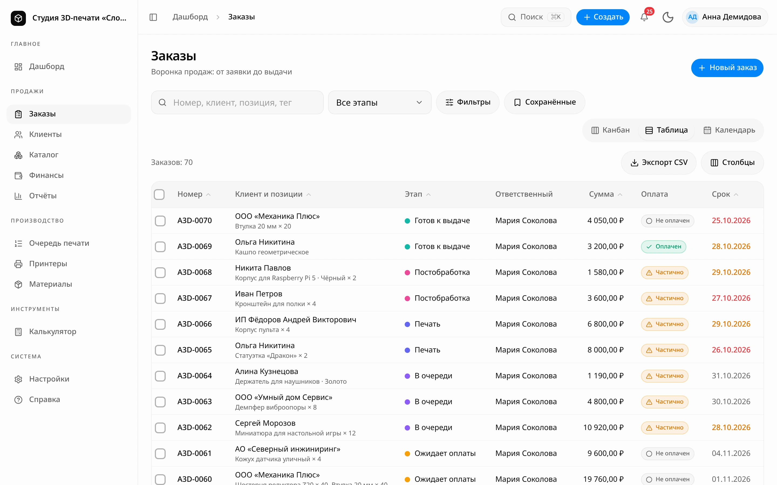Switch to the Канбан view tab
Screen dimensions: 777x485
click(611, 130)
